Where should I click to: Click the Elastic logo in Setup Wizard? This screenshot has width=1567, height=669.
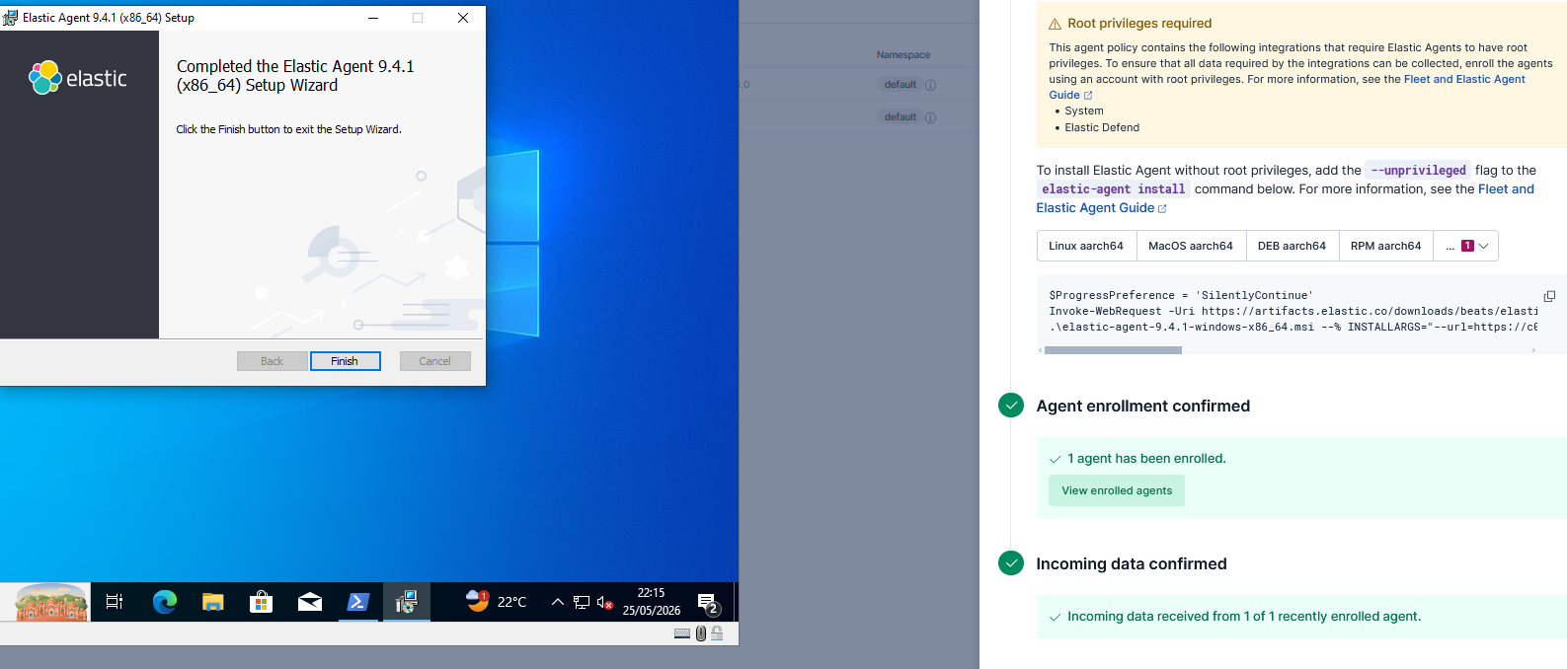click(x=78, y=78)
